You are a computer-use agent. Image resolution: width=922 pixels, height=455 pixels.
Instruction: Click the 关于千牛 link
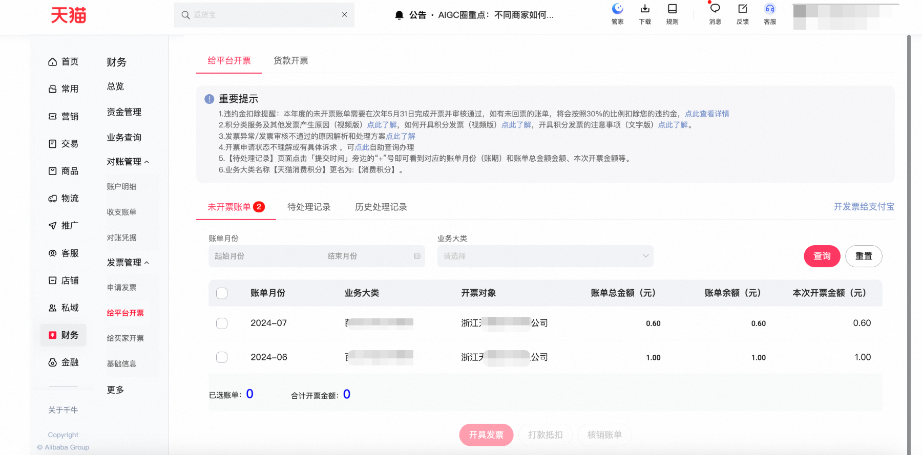point(63,410)
